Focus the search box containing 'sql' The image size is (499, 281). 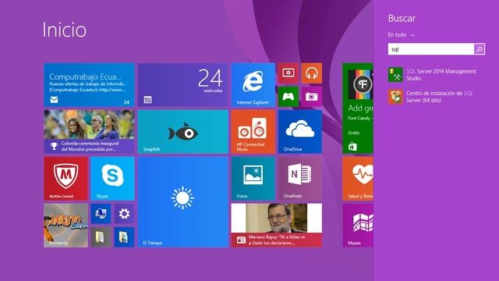pyautogui.click(x=431, y=49)
